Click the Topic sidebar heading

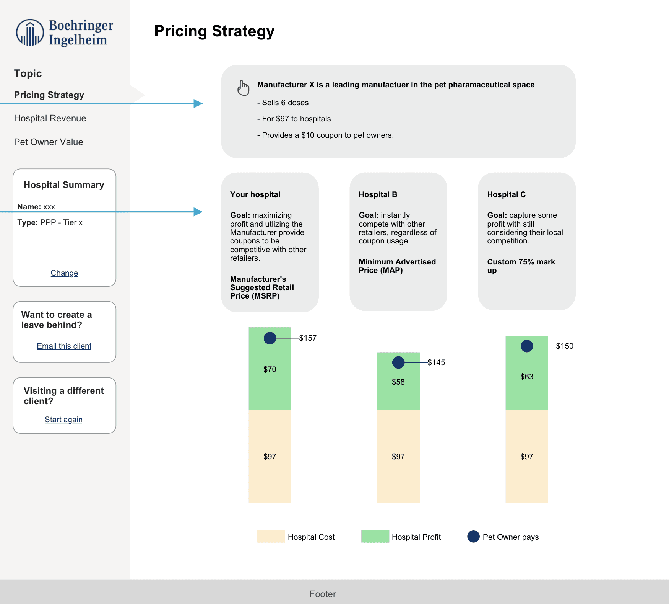coord(28,73)
